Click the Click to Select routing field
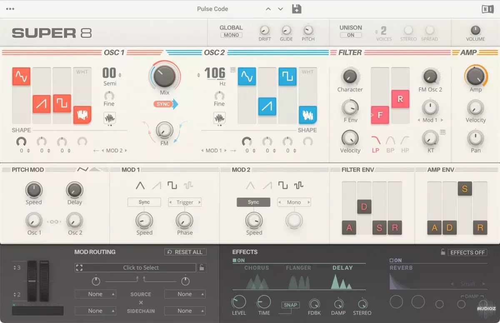 [x=135, y=268]
